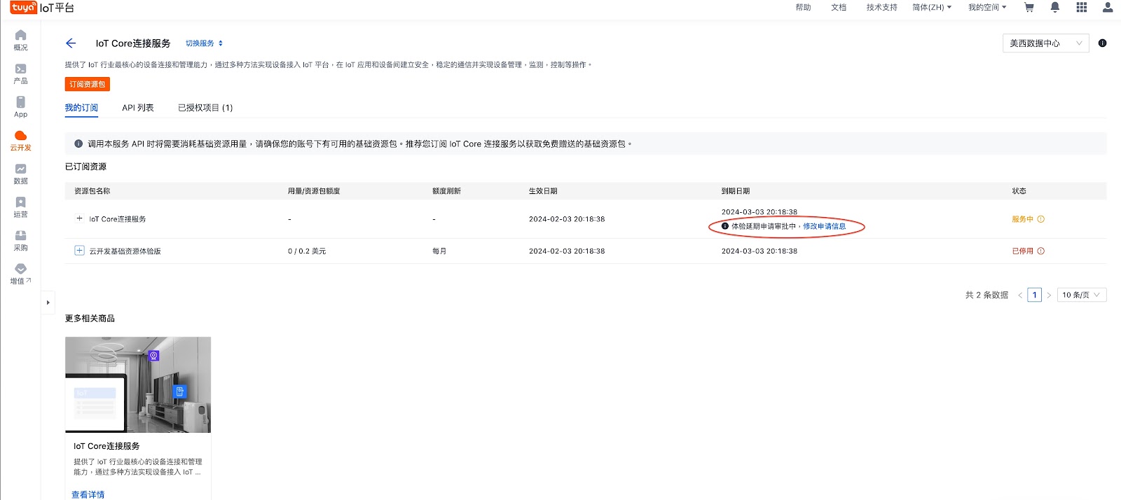Click the next page arrow
This screenshot has width=1121, height=500.
pyautogui.click(x=1049, y=296)
